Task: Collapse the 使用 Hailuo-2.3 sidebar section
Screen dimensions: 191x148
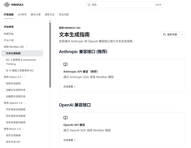Action: 25,76
